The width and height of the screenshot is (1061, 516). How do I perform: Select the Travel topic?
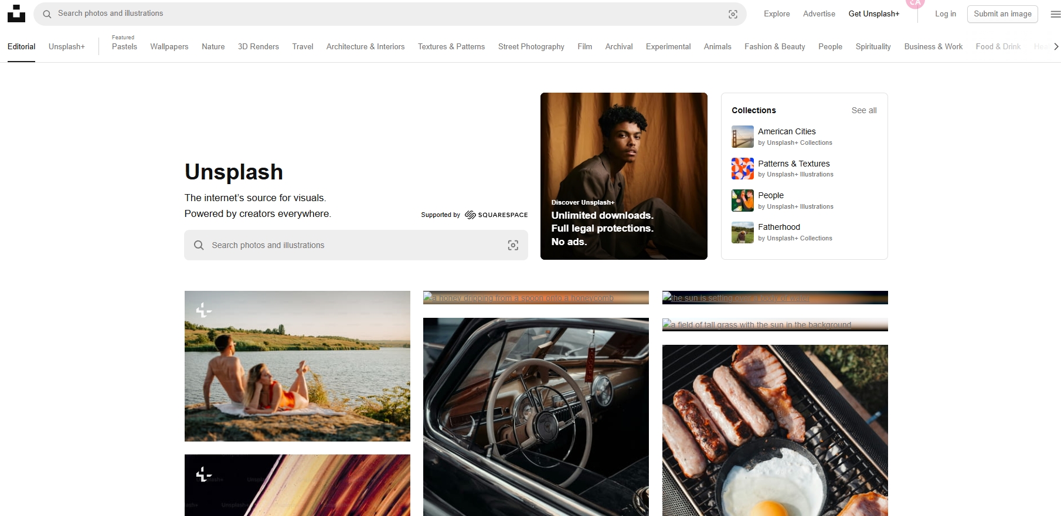[x=303, y=47]
